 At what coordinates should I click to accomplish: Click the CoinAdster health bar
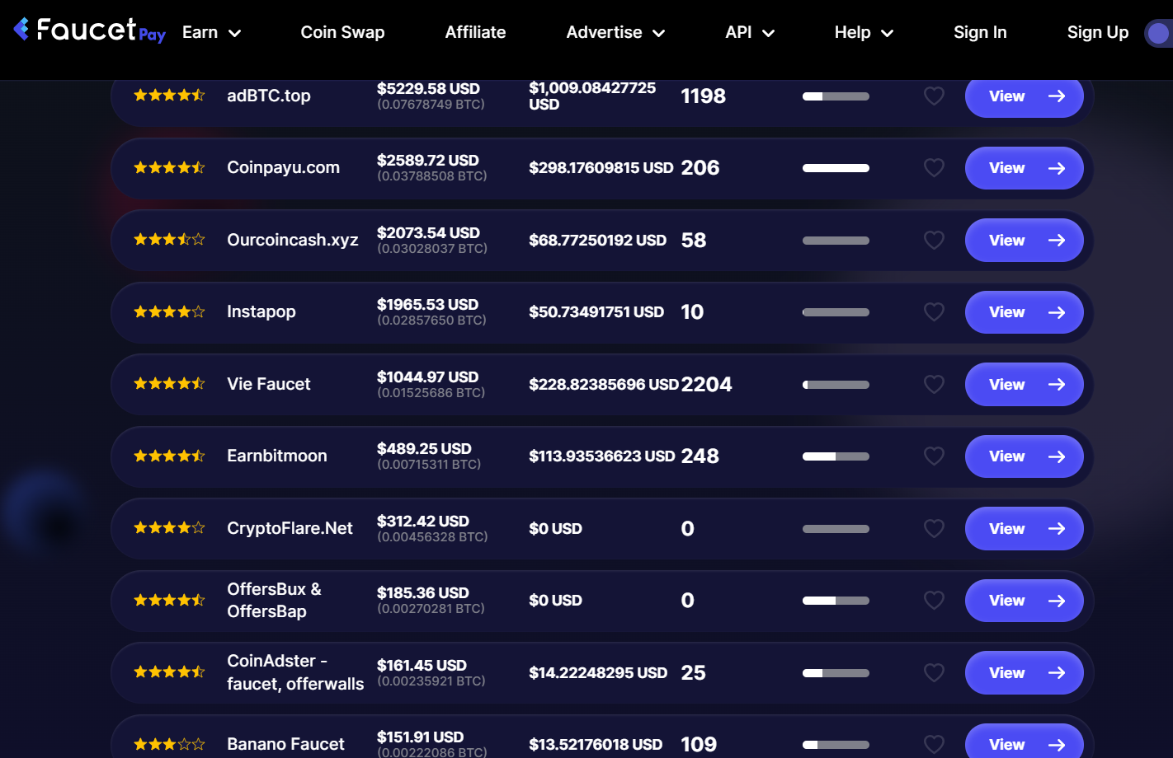coord(836,673)
